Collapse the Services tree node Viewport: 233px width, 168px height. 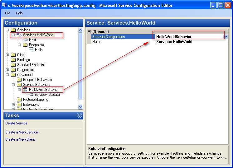click(x=7, y=30)
